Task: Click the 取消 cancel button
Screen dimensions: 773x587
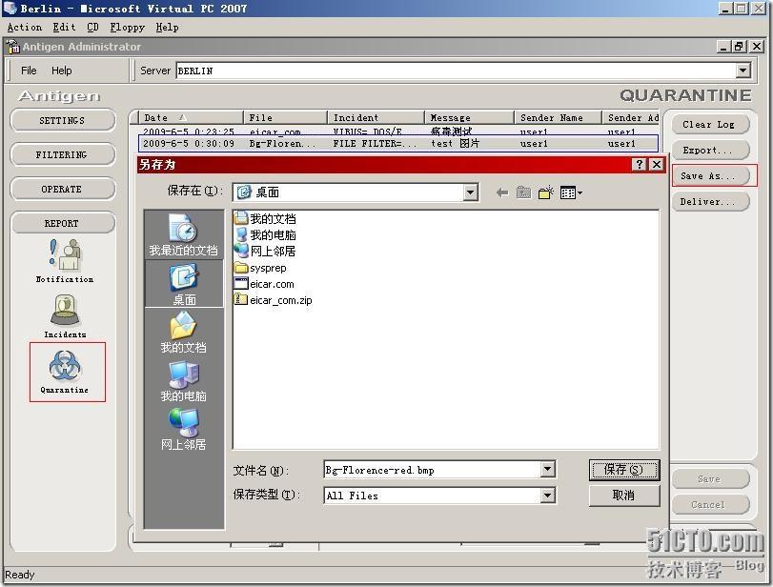Action: click(624, 496)
